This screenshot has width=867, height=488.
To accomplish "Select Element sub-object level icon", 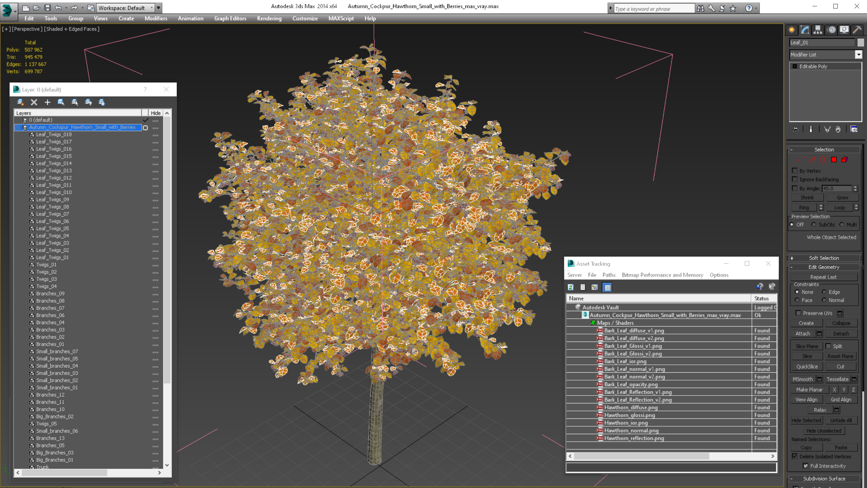I will (844, 160).
